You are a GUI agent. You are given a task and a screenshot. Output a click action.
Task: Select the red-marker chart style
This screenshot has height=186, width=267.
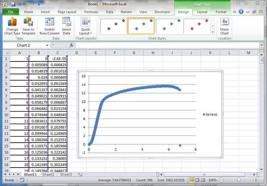click(x=197, y=26)
